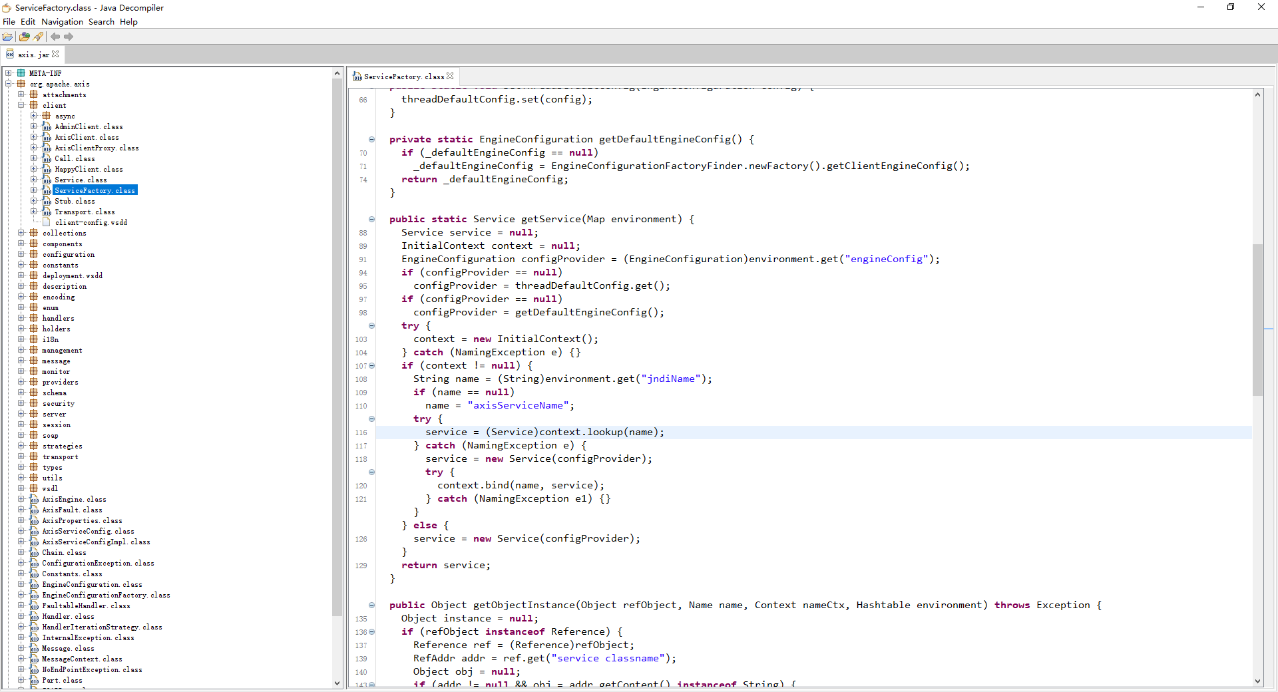Click the wsdl package icon

(34, 488)
